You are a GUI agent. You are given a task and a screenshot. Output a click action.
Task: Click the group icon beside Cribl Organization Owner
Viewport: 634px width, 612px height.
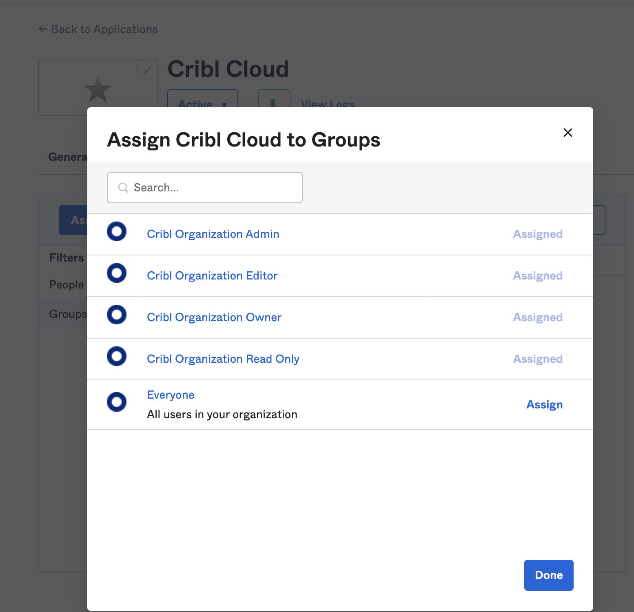pos(117,315)
